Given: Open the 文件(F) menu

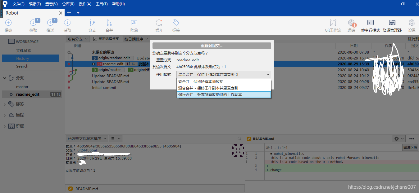Looking at the screenshot, I should [x=19, y=4].
